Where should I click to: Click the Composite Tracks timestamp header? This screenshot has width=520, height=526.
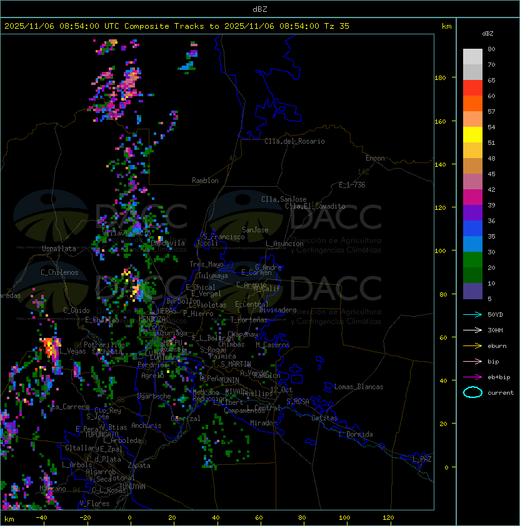pyautogui.click(x=177, y=26)
